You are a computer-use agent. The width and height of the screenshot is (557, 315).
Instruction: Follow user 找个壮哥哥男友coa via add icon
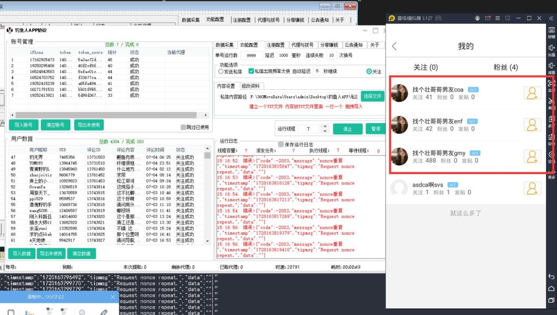click(x=532, y=94)
